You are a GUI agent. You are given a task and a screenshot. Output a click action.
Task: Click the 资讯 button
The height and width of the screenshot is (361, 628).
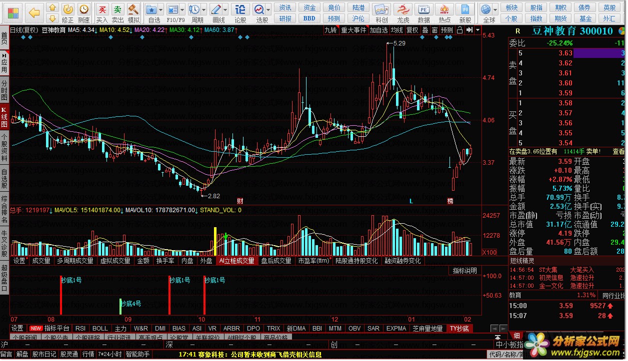(x=285, y=7)
